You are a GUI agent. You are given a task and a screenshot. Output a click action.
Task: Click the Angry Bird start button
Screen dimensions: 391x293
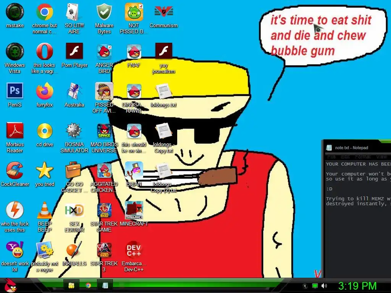pyautogui.click(x=10, y=286)
